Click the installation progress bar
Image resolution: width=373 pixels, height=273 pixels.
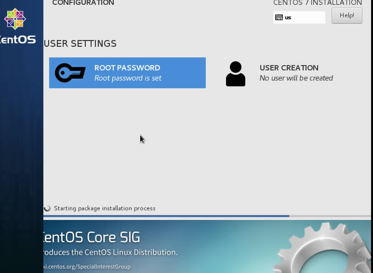coord(207,216)
